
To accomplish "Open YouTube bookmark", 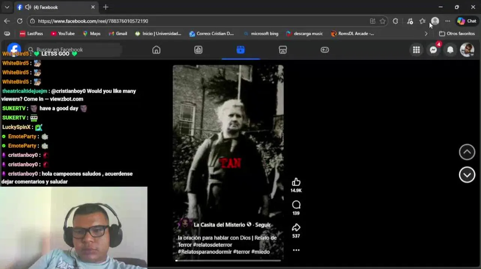I will pyautogui.click(x=63, y=34).
